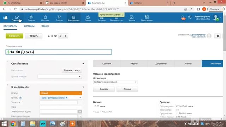Open the Закупки section
The width and height of the screenshot is (226, 127).
click(31, 18)
